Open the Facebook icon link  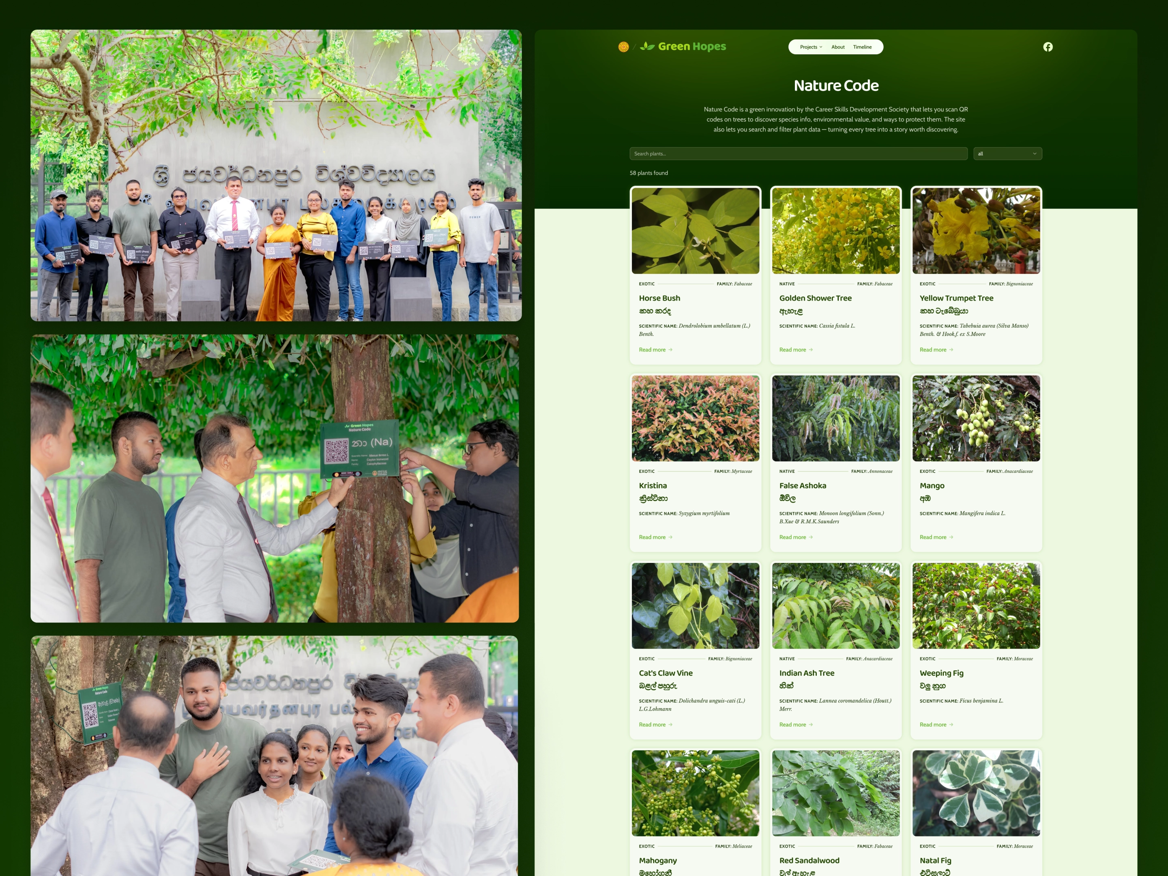point(1048,47)
